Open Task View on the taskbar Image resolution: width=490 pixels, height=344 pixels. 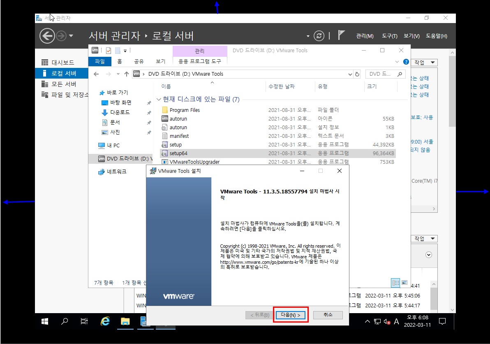pyautogui.click(x=84, y=321)
